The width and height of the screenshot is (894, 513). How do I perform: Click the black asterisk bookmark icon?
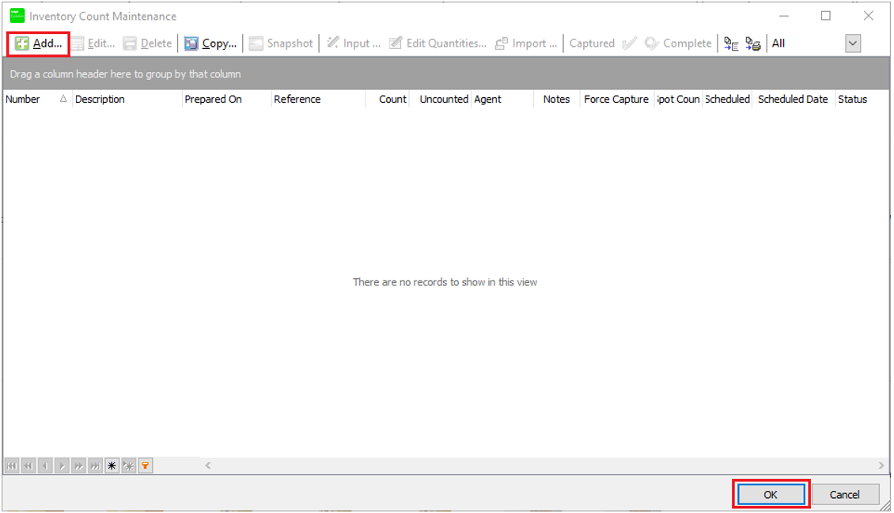(112, 466)
